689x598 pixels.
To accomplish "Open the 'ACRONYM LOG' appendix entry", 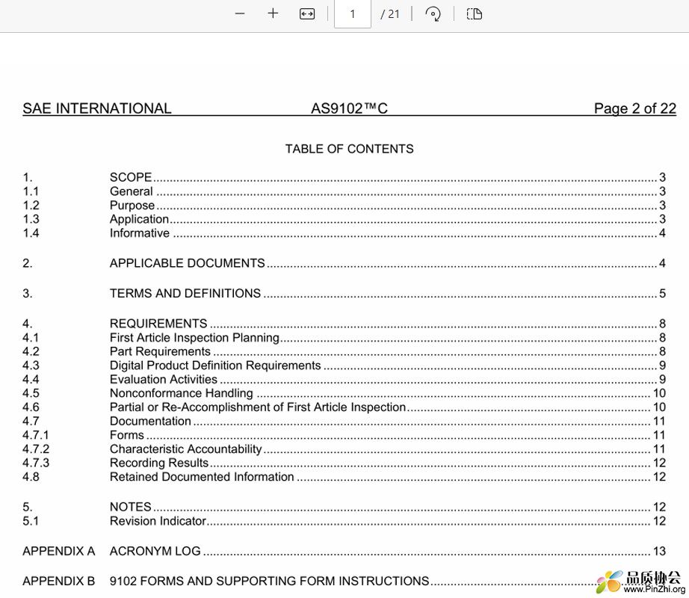I will point(344,551).
